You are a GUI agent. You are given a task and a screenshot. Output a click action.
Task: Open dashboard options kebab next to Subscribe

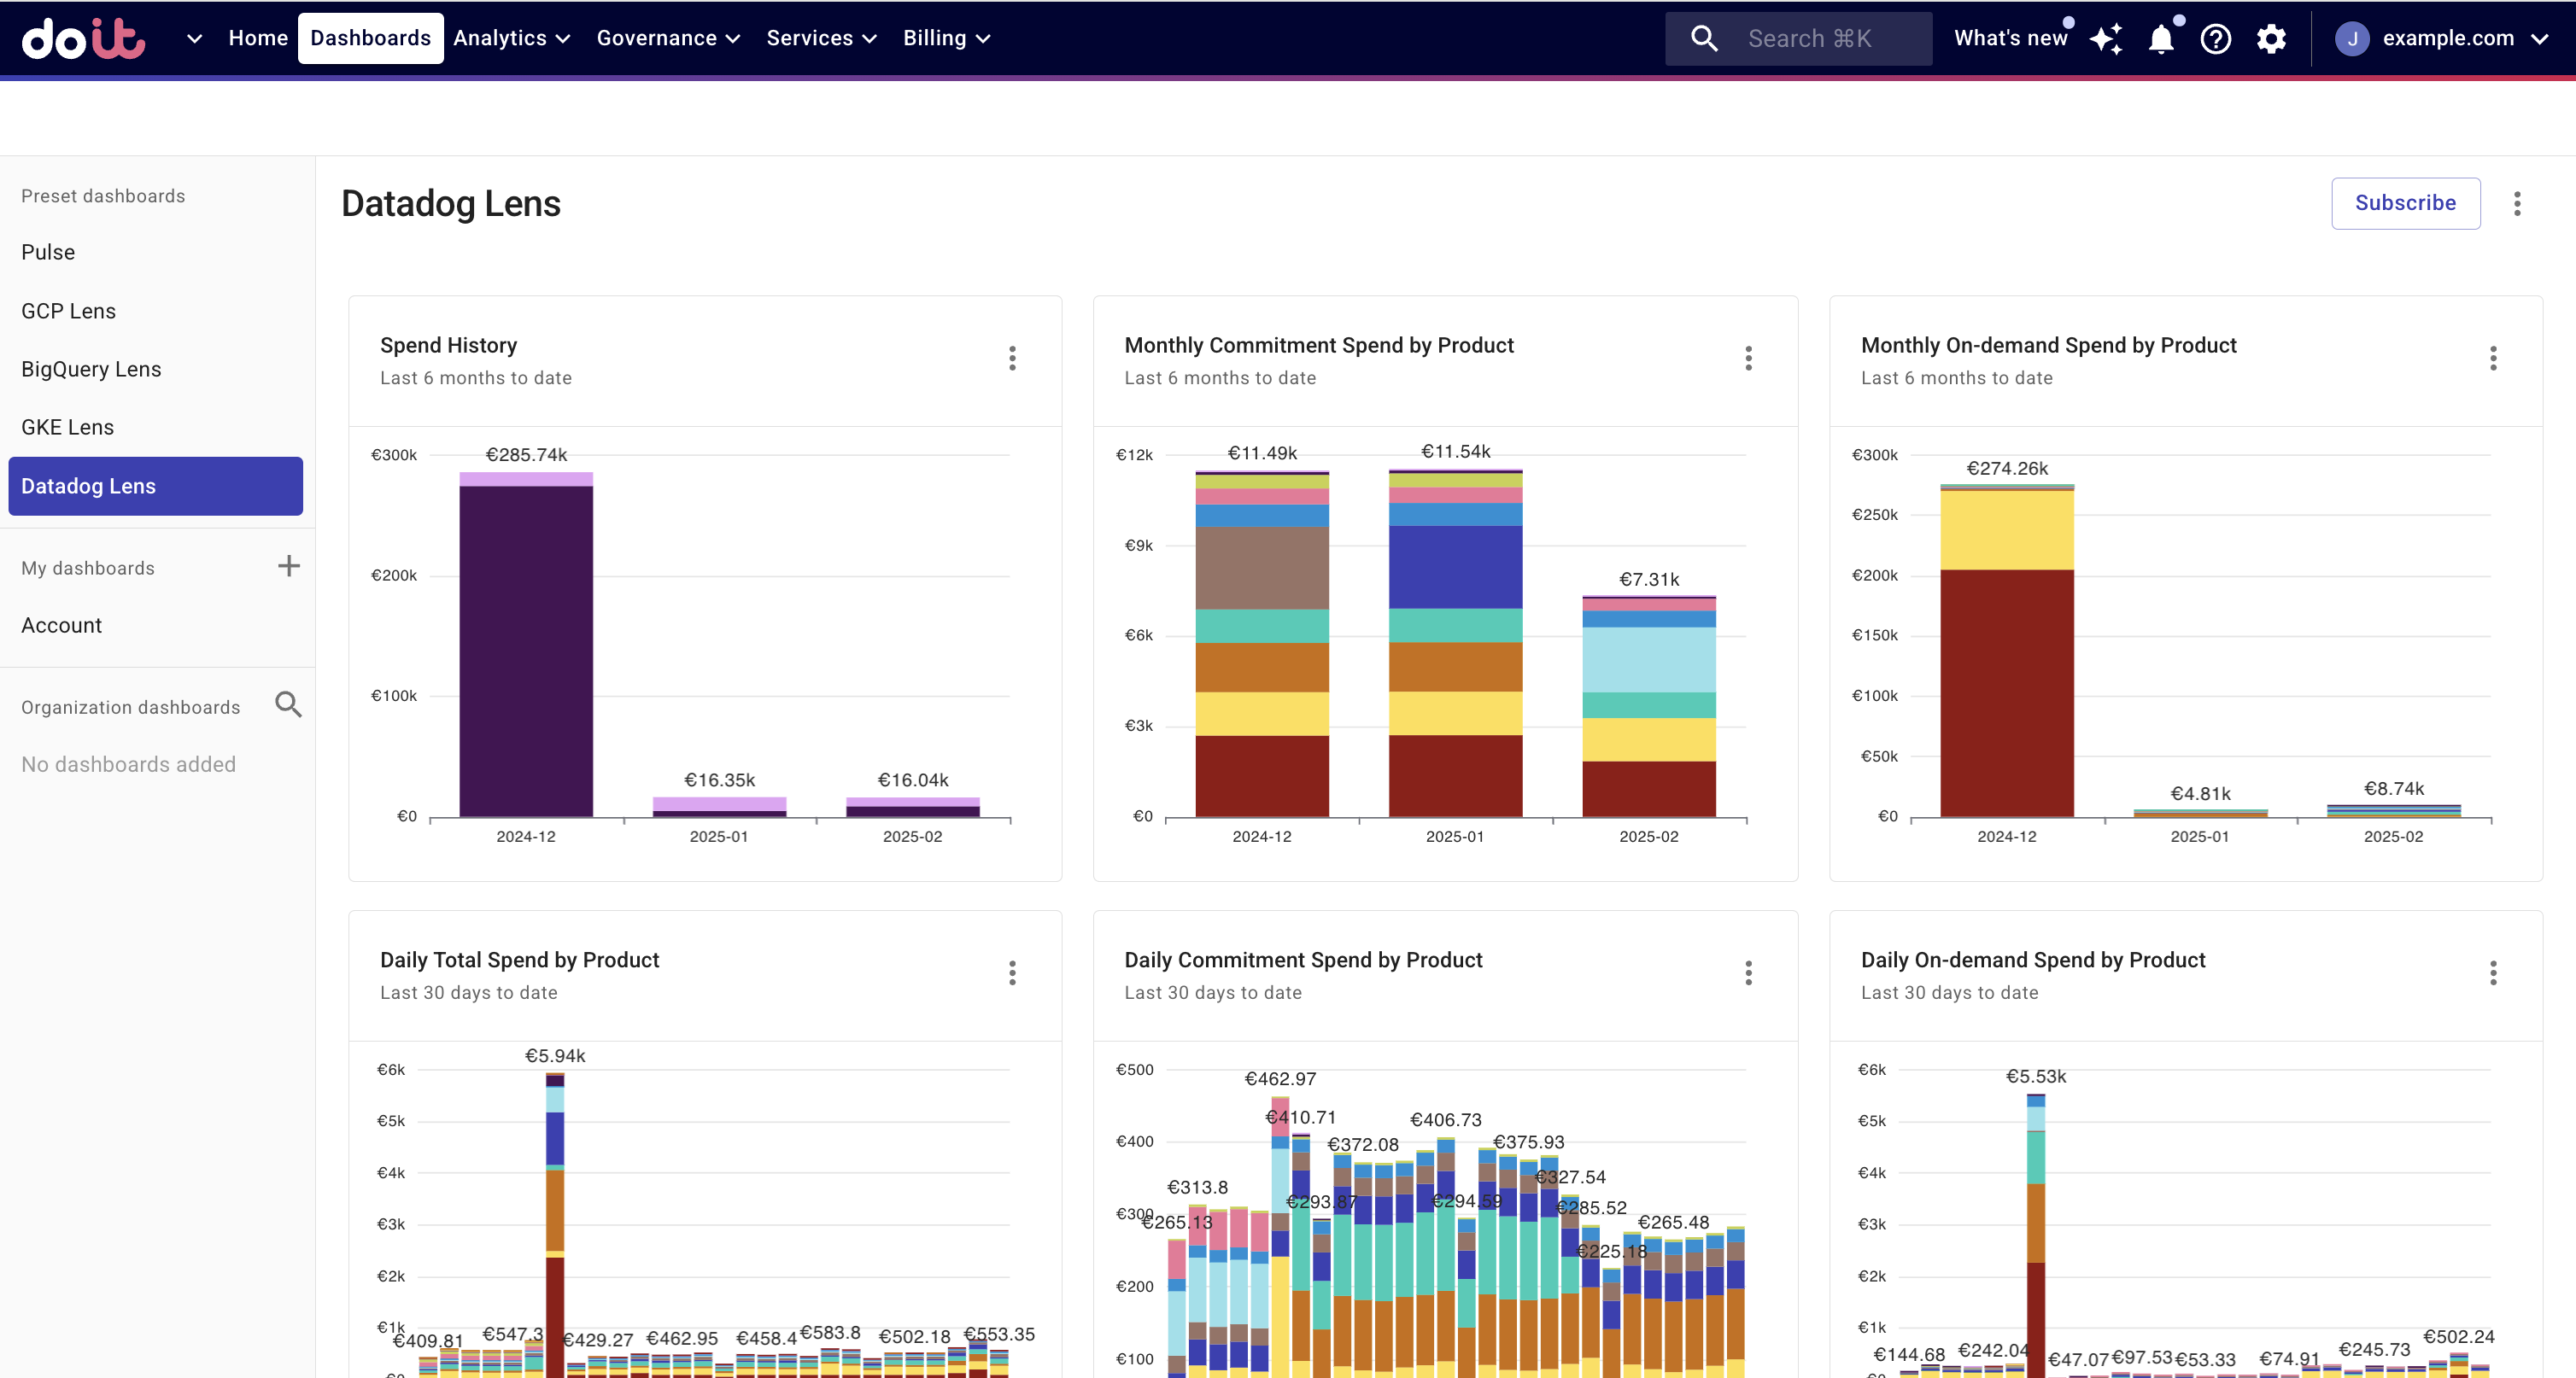2517,204
